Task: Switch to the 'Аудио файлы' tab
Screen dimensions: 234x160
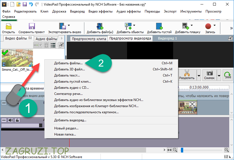Action: tap(46, 39)
